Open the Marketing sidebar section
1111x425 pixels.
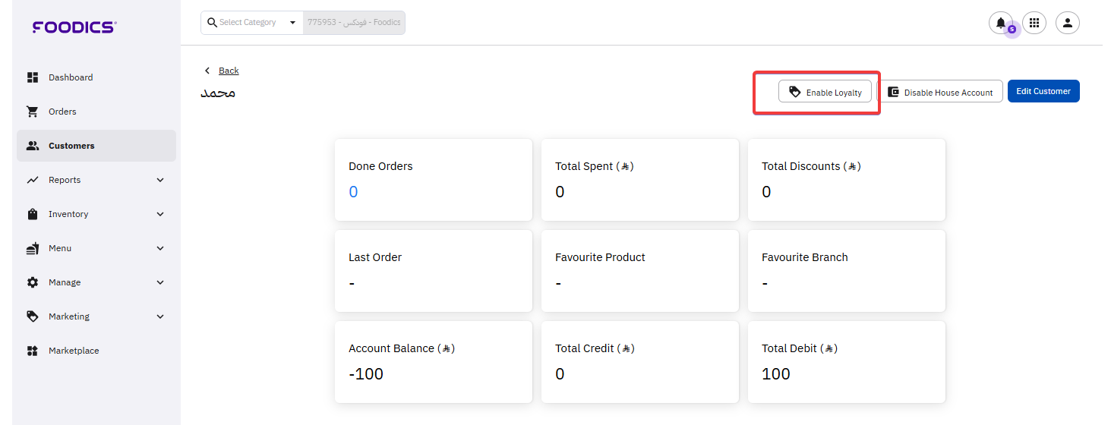tap(68, 316)
